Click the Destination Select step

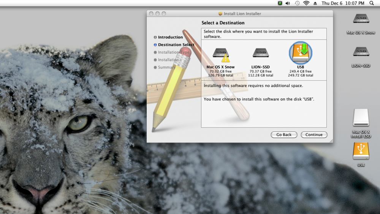(x=176, y=44)
